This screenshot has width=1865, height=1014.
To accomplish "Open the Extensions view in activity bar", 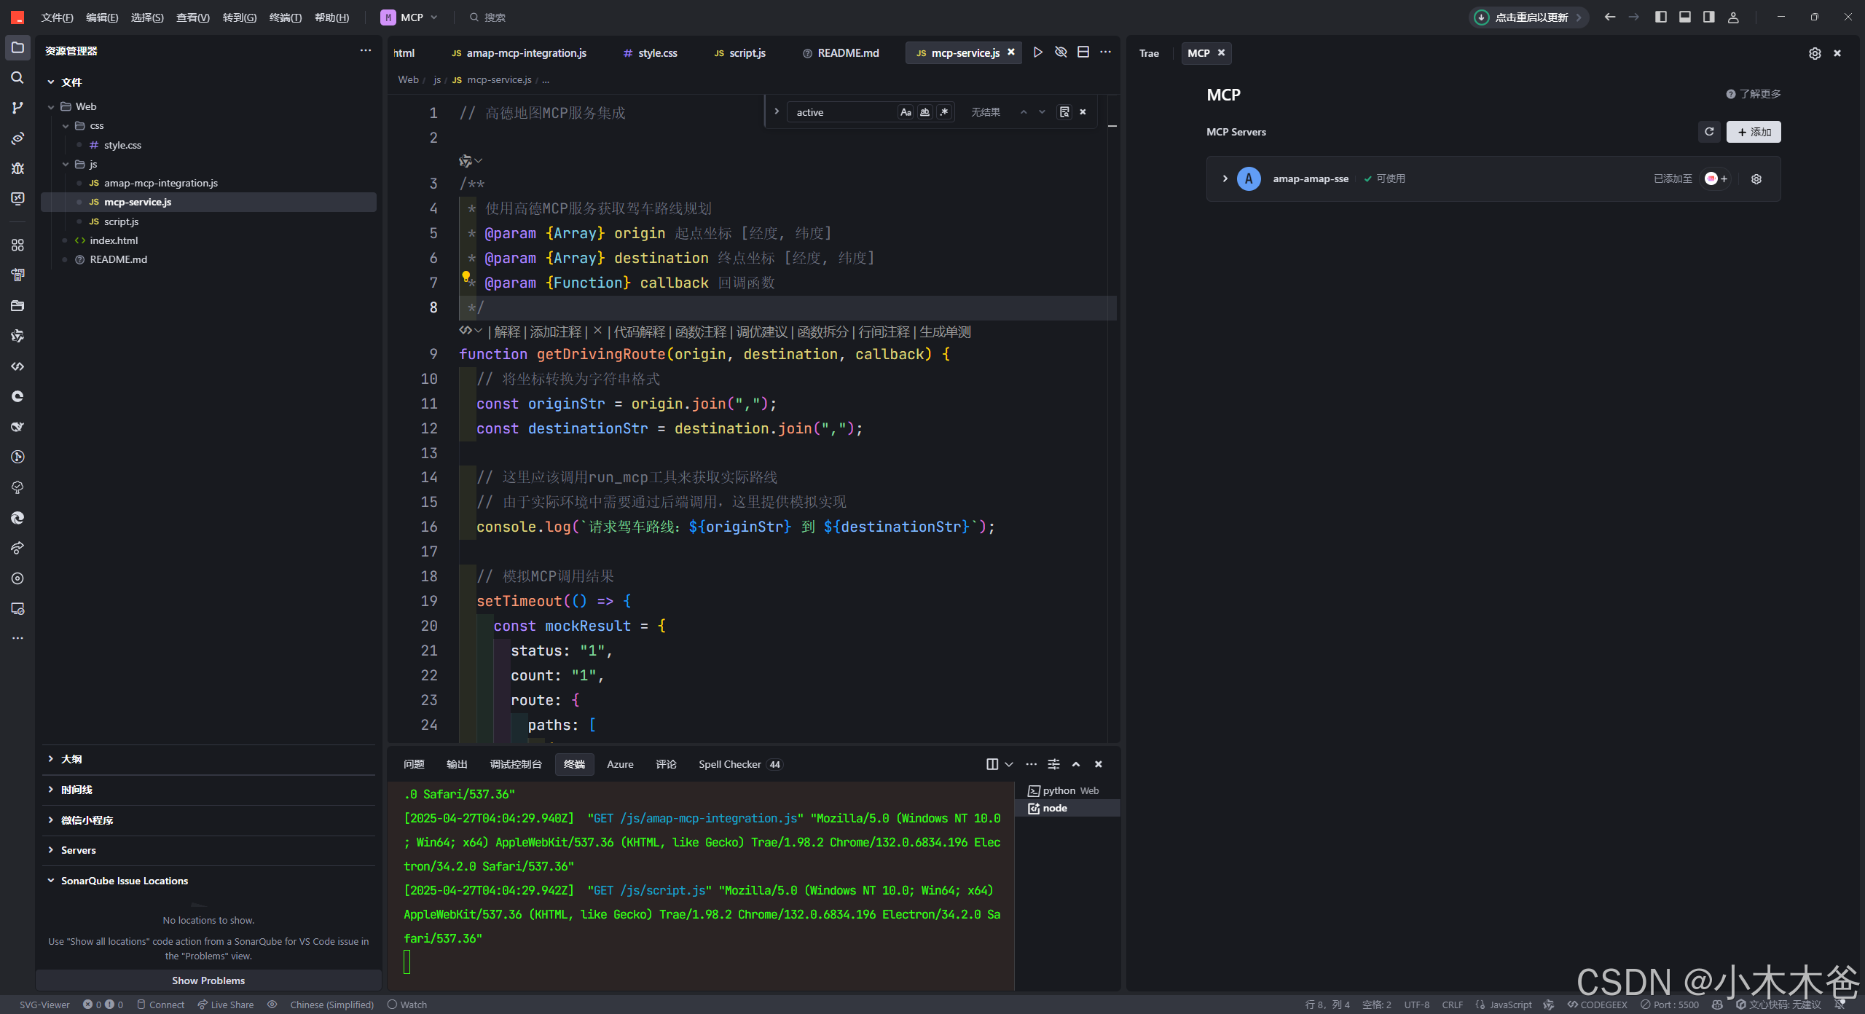I will point(17,245).
